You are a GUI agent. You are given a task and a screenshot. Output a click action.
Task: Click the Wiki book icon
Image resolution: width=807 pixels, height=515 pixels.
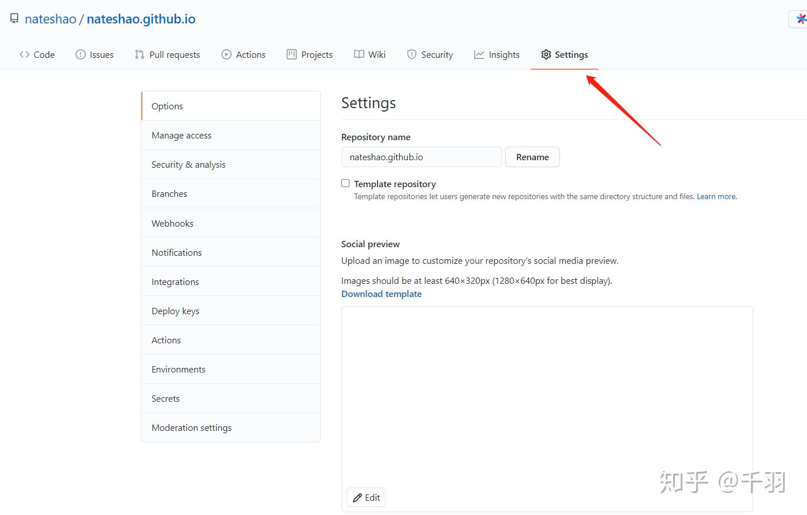[359, 54]
